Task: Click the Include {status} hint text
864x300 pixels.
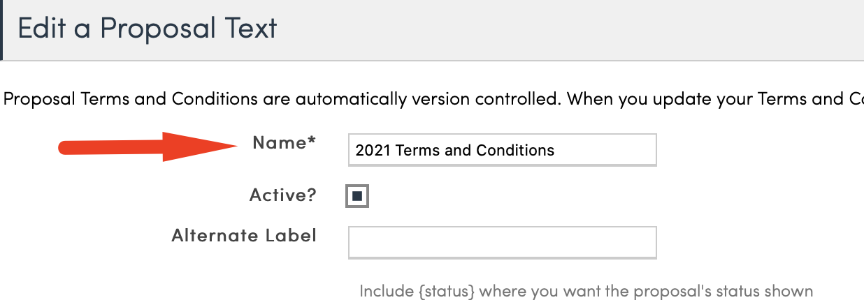Action: coord(586,291)
